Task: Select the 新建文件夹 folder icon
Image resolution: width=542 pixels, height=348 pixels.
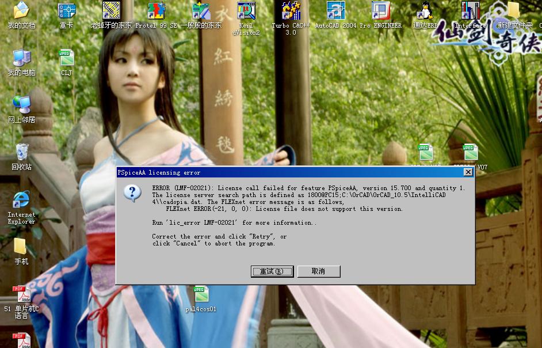Action: click(x=514, y=10)
